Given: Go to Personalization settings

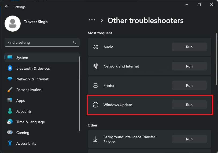Looking at the screenshot, I should click(42, 90).
